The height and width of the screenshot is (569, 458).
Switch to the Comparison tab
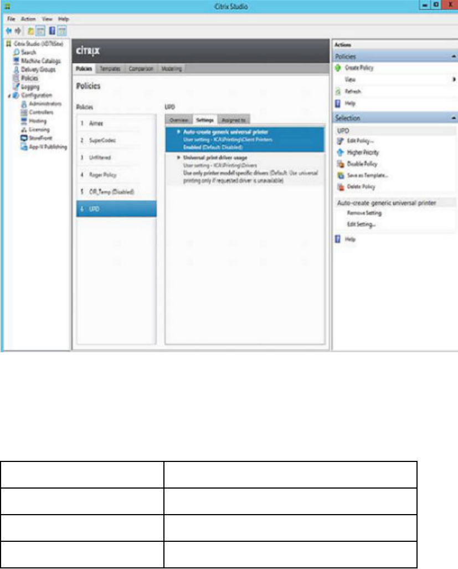coord(141,69)
